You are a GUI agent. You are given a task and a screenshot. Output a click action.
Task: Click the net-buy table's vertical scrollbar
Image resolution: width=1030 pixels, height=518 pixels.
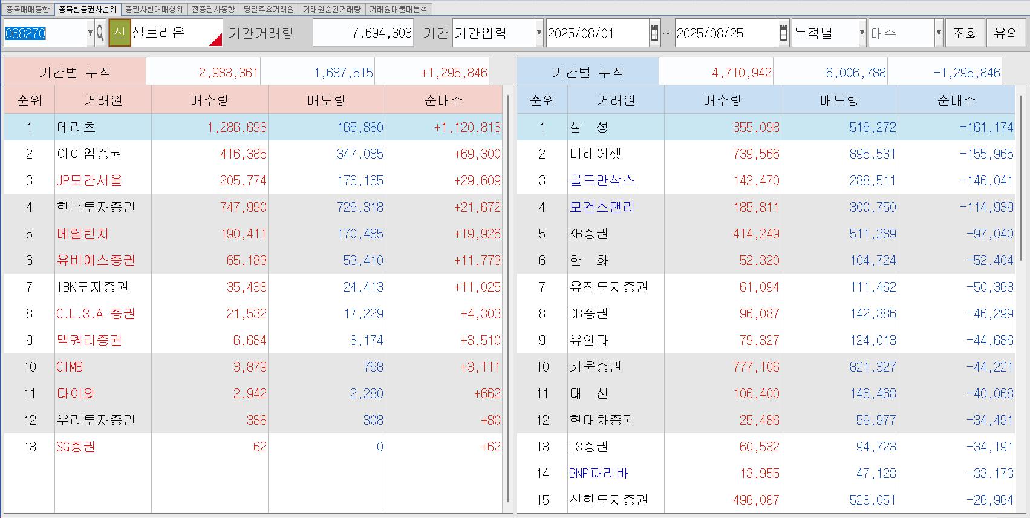coord(508,299)
